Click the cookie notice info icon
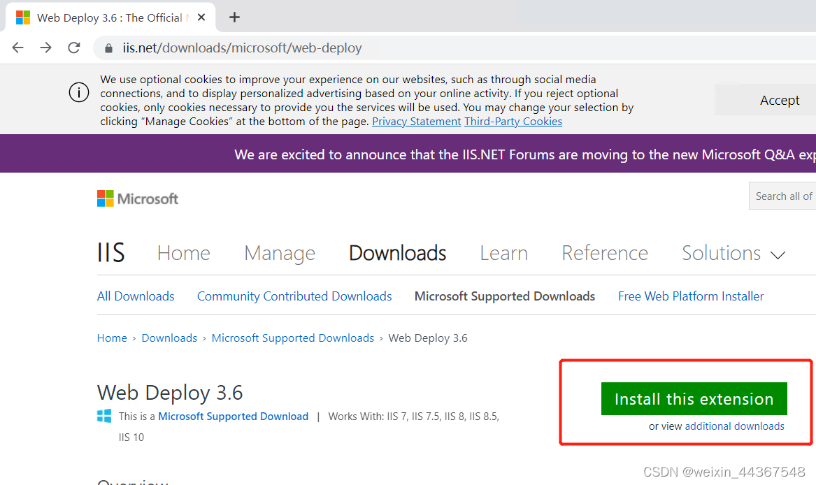This screenshot has width=816, height=485. pos(79,93)
